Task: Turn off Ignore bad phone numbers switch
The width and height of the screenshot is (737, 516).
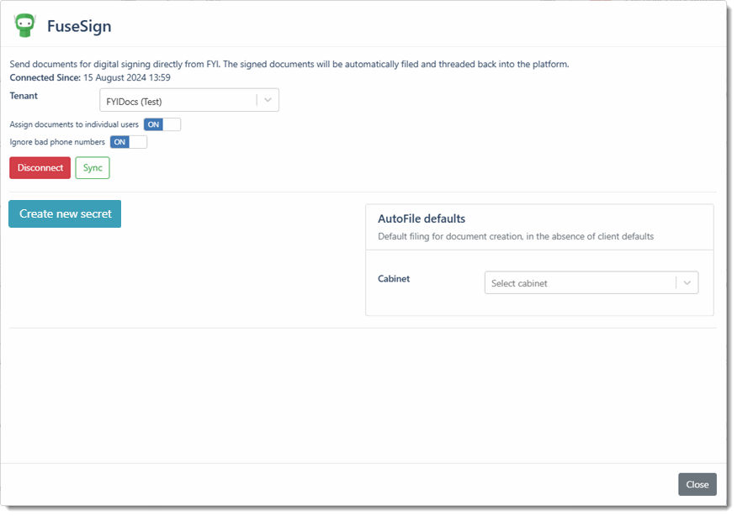Action: pyautogui.click(x=129, y=142)
